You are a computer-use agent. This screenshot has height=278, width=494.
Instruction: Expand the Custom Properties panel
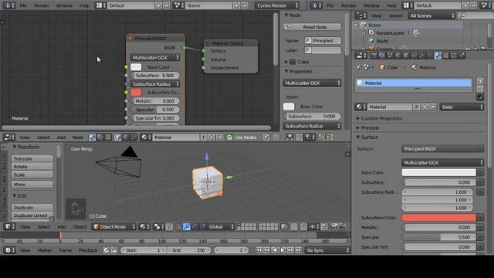click(x=381, y=118)
